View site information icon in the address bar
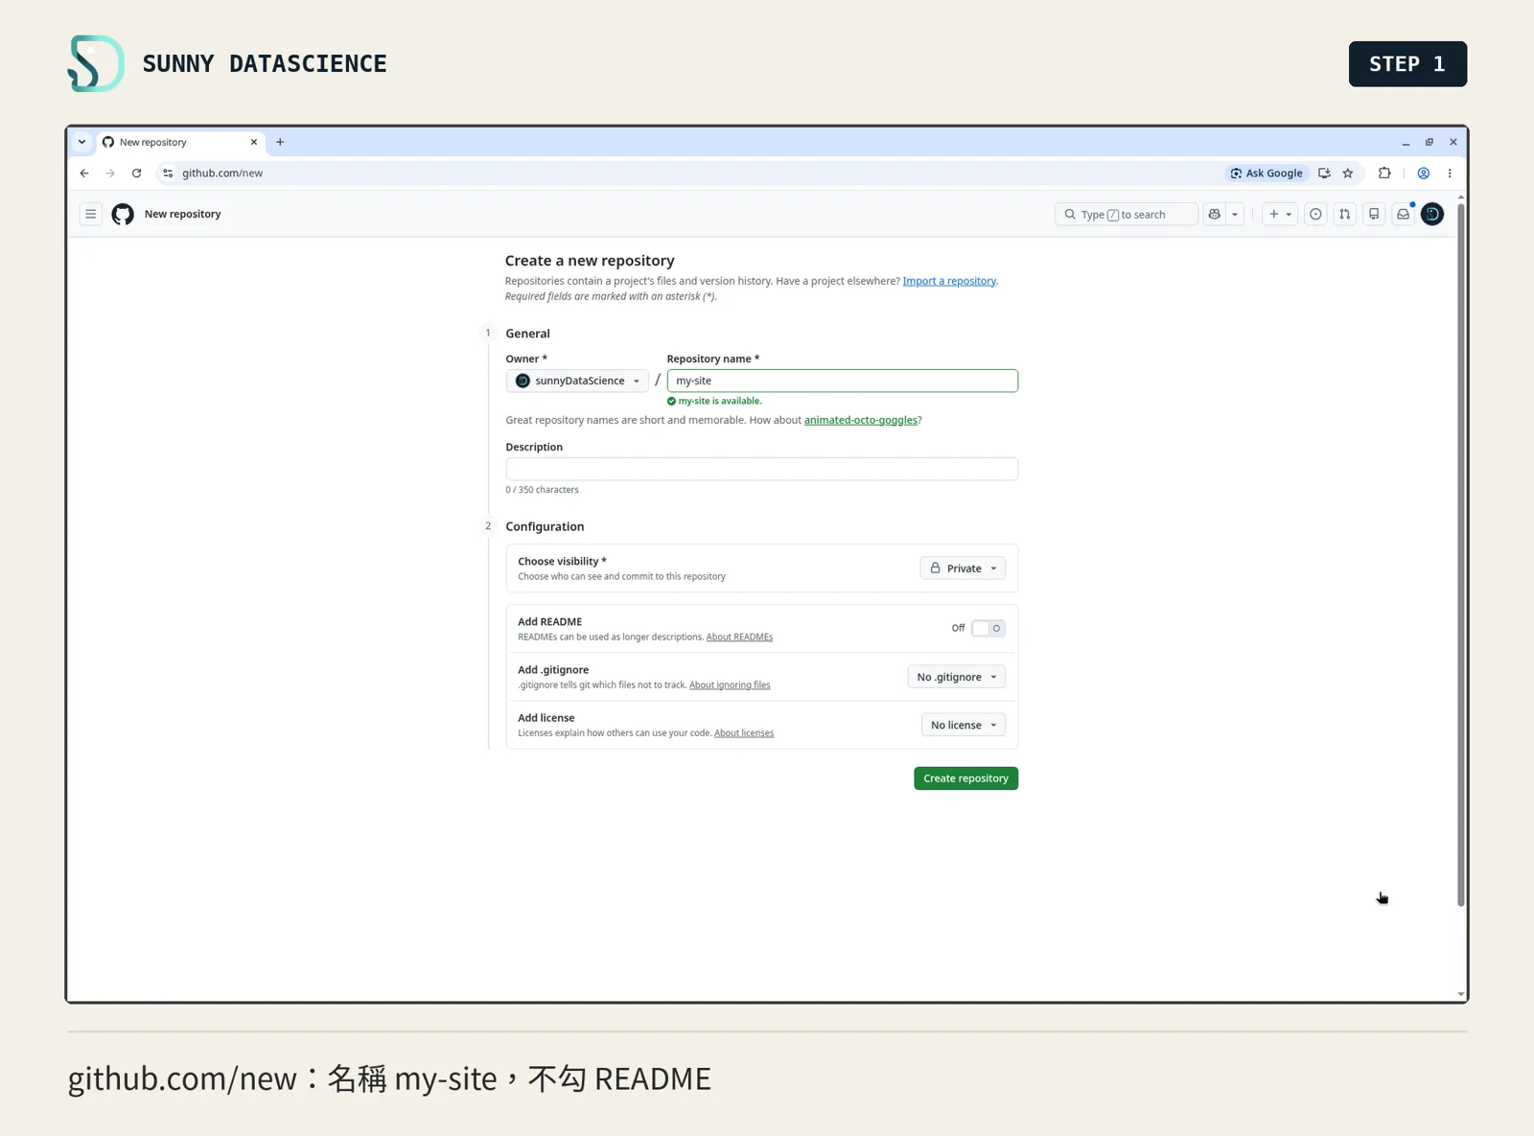 coord(168,174)
